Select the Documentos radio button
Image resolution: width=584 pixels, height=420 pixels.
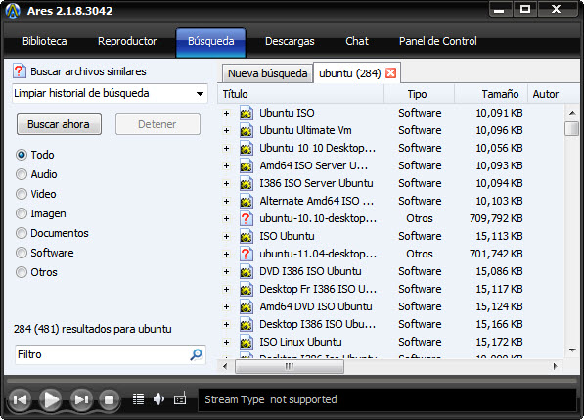(22, 233)
